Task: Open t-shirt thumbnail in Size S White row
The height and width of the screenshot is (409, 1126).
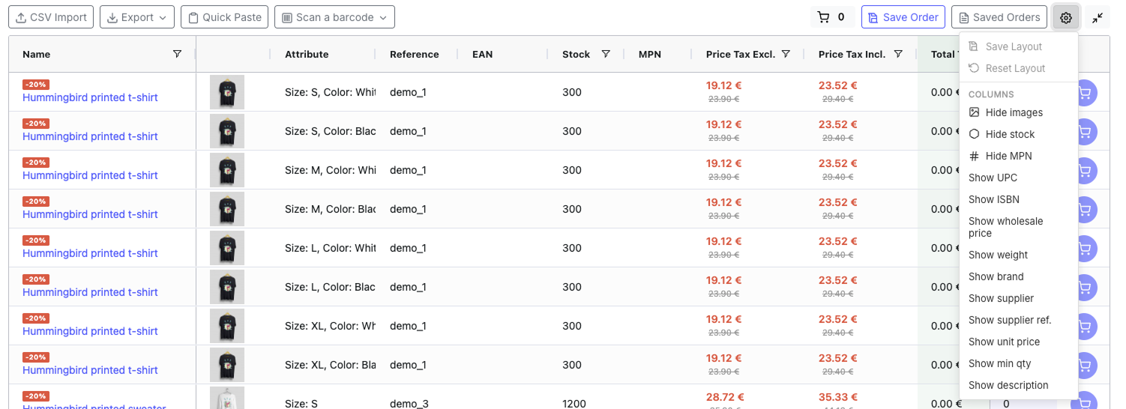Action: pos(227,92)
